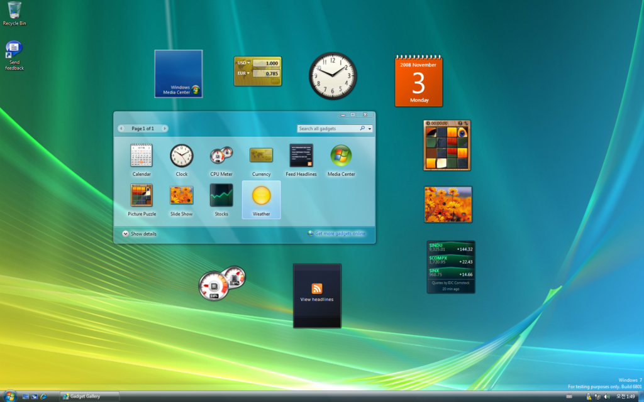The height and width of the screenshot is (402, 644).
Task: Open the volume speaker tray icon
Action: point(607,397)
